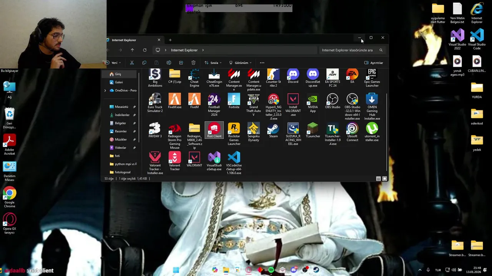Select the NVIDIA App icon
Screen dimensions: 492x276
[x=312, y=103]
